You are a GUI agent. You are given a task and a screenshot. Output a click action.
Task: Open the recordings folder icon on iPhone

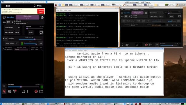(41, 91)
